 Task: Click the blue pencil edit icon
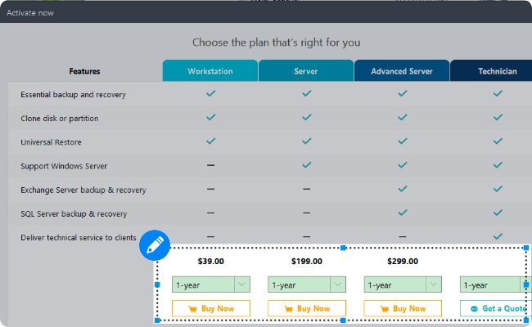pyautogui.click(x=154, y=244)
